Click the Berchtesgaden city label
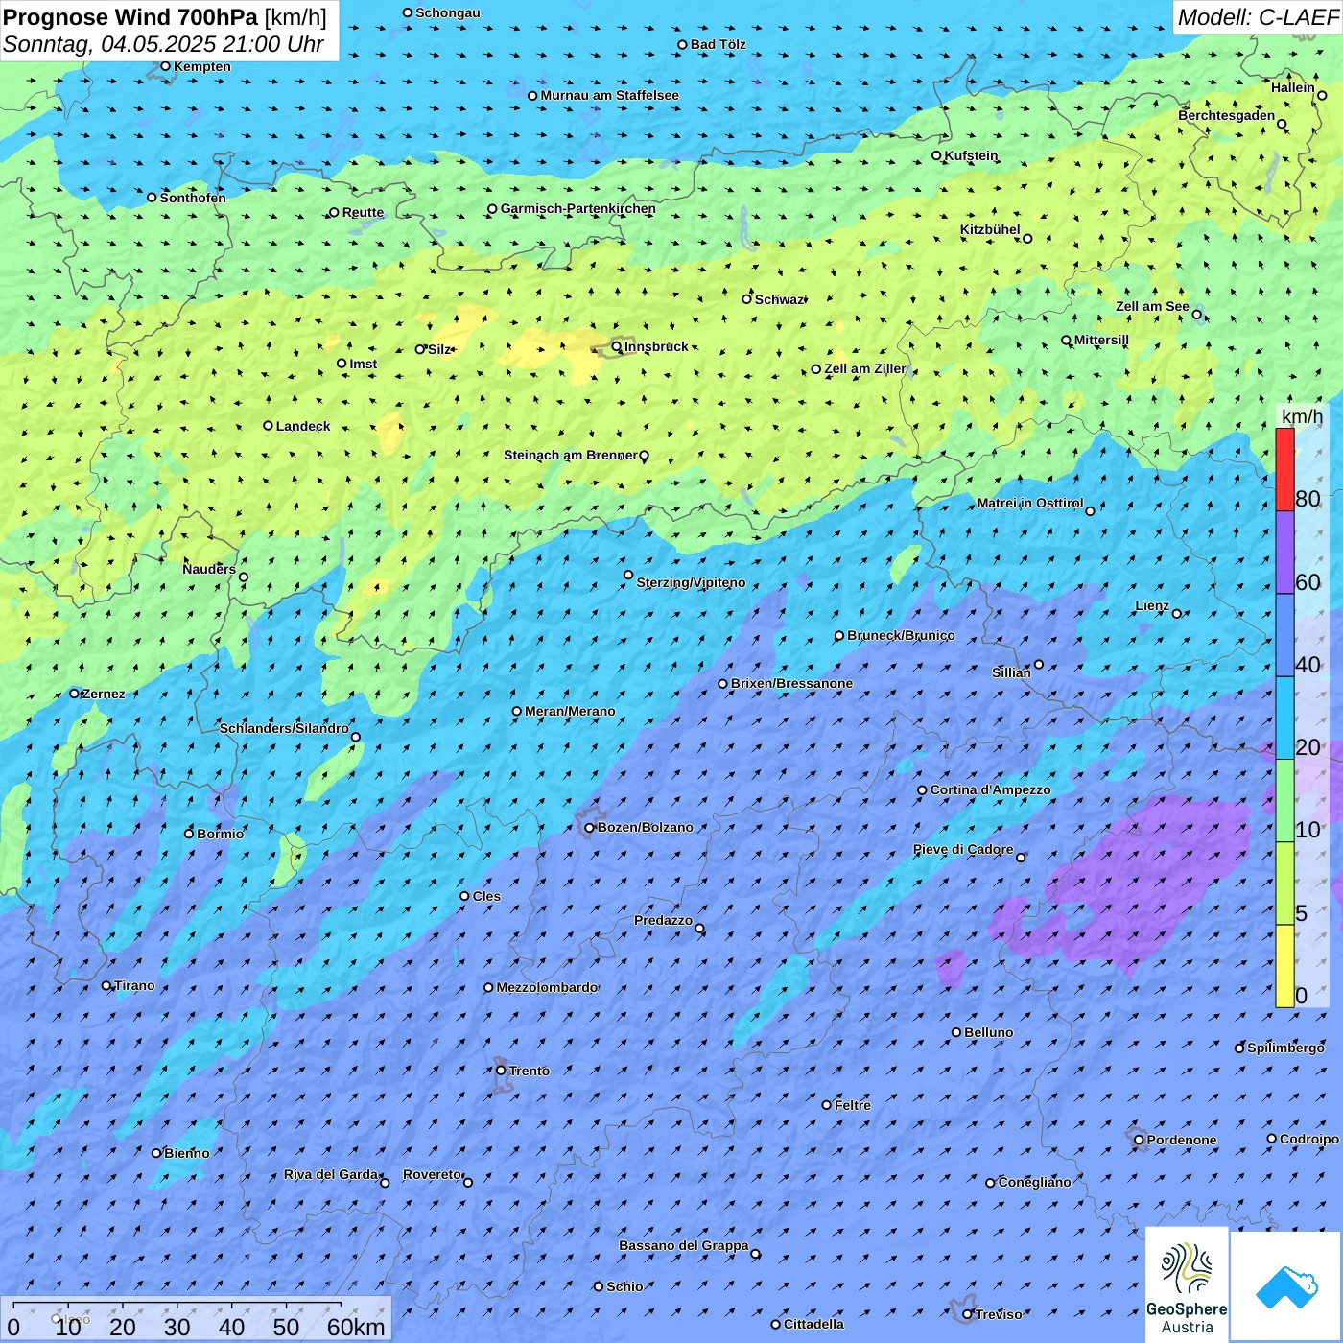The height and width of the screenshot is (1343, 1343). click(x=1227, y=115)
